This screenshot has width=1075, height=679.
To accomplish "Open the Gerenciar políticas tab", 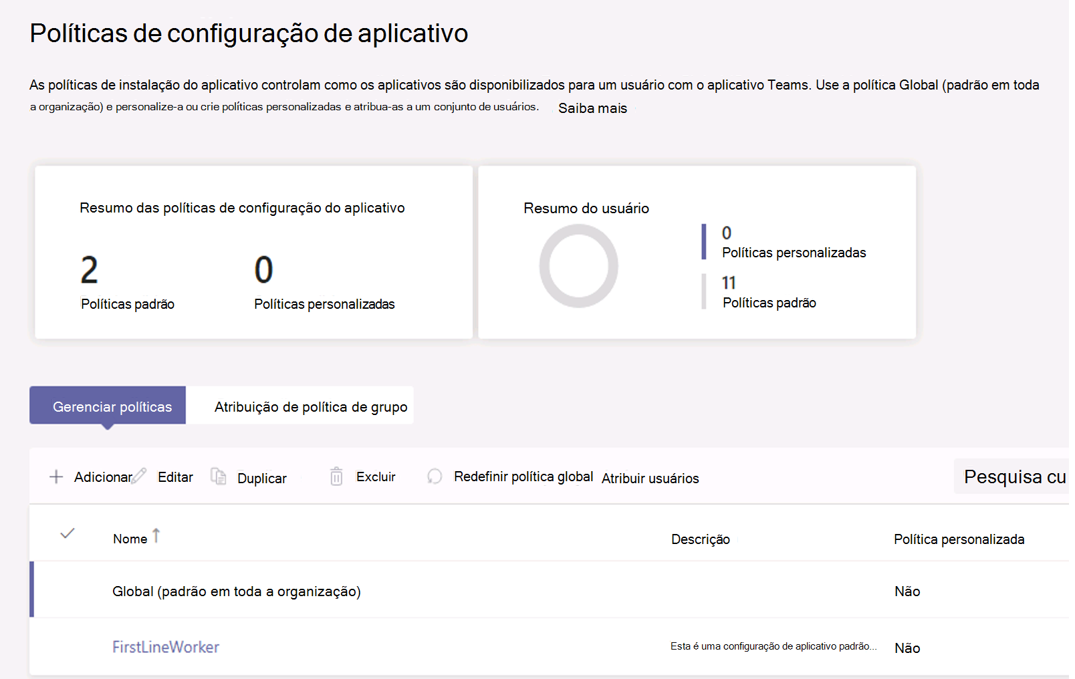I will pyautogui.click(x=108, y=406).
